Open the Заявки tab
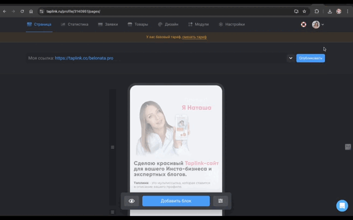353x220 pixels. (108, 24)
